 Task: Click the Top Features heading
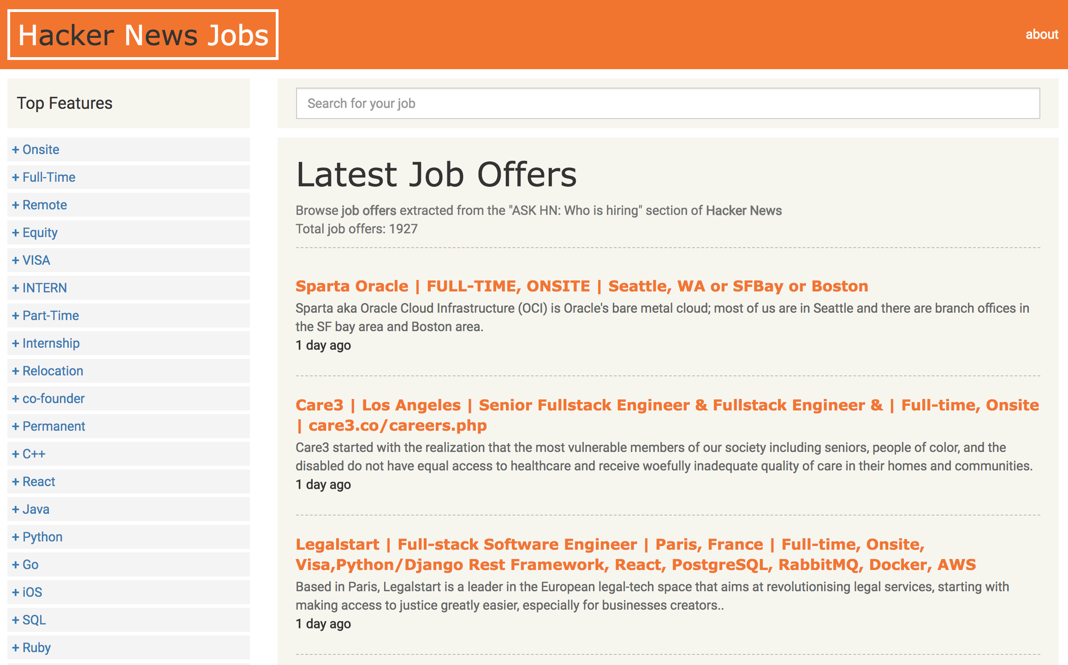click(x=65, y=103)
